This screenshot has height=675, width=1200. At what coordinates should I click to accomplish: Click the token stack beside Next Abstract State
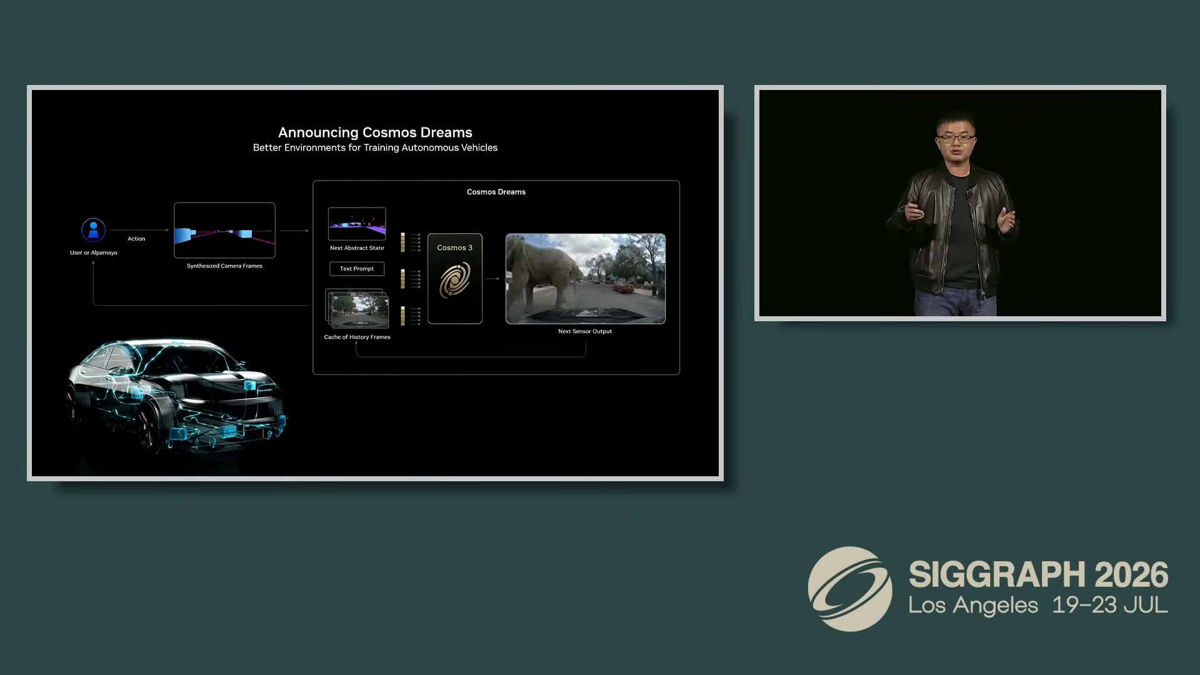[x=403, y=242]
